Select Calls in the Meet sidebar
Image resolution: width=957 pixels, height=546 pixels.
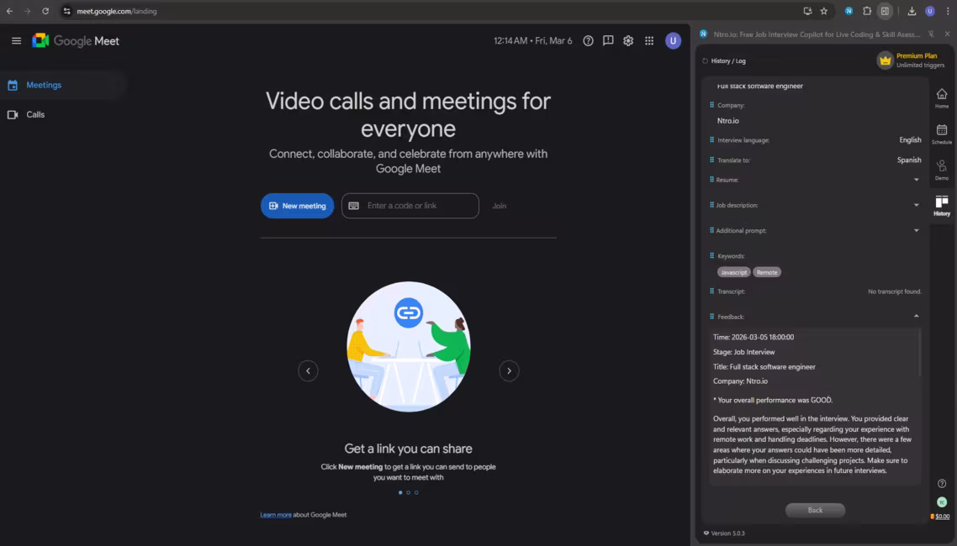point(61,114)
